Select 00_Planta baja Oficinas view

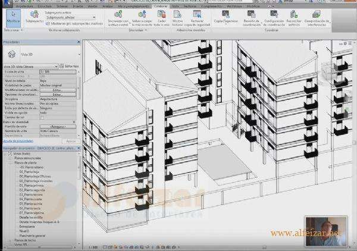pyautogui.click(x=35, y=177)
